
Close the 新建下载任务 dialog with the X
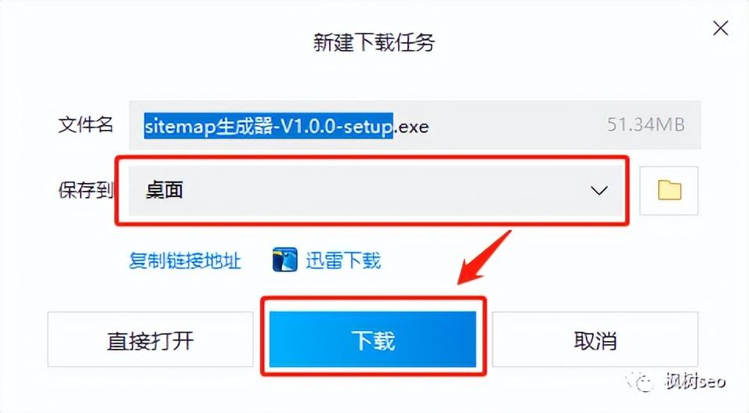coord(720,28)
